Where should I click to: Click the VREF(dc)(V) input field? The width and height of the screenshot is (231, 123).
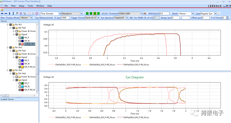click(x=164, y=14)
